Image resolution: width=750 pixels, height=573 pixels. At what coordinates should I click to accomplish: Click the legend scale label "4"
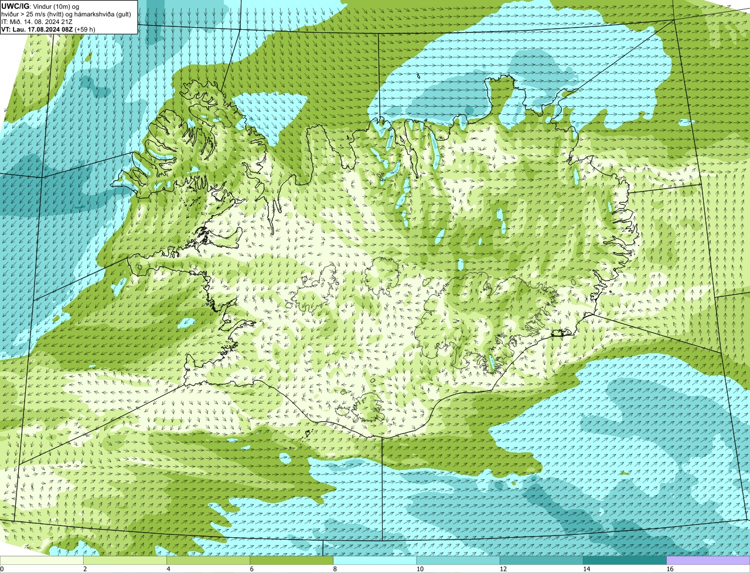click(168, 569)
